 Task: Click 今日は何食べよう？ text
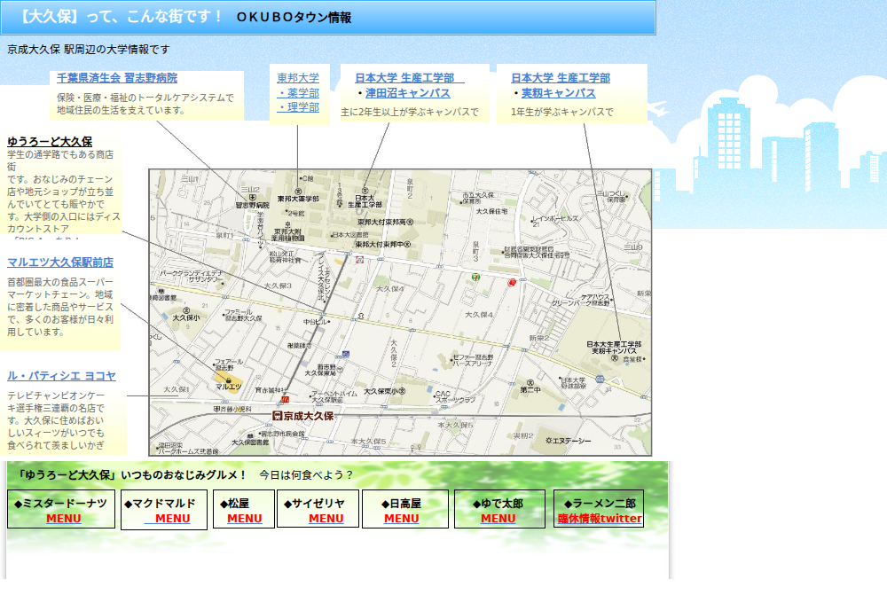point(306,475)
